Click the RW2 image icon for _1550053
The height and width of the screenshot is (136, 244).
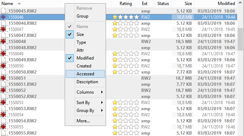pyautogui.click(x=3, y=102)
